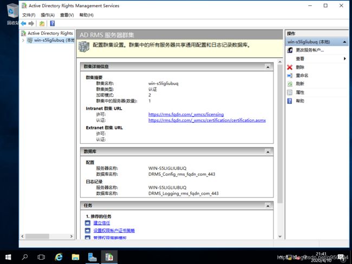Click the win-s5ligliubuq server node icon

click(30, 40)
